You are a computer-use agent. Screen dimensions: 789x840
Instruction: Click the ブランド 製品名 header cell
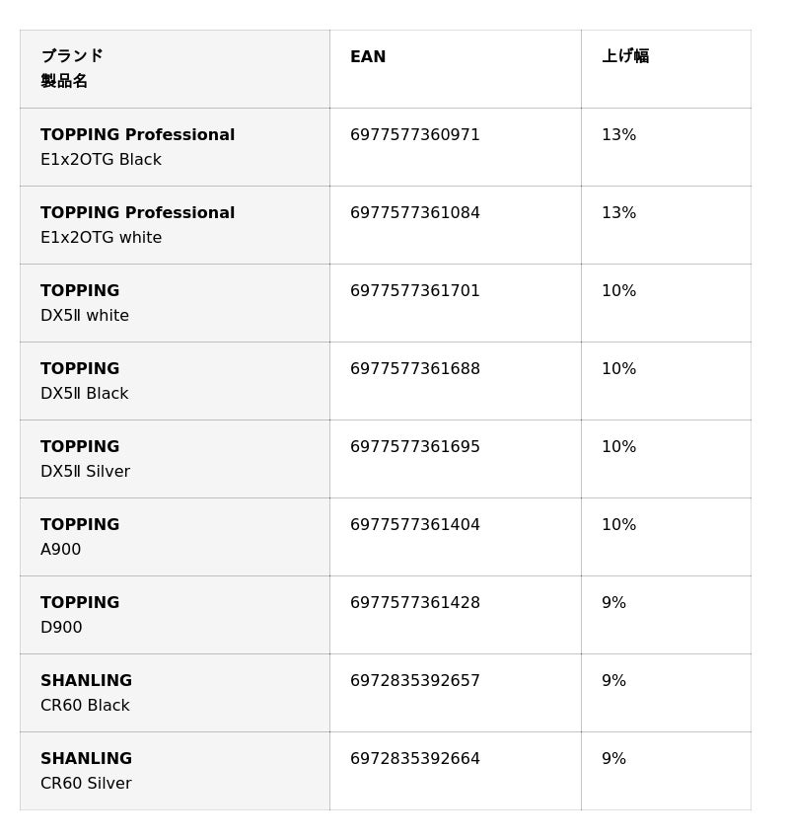pos(175,69)
